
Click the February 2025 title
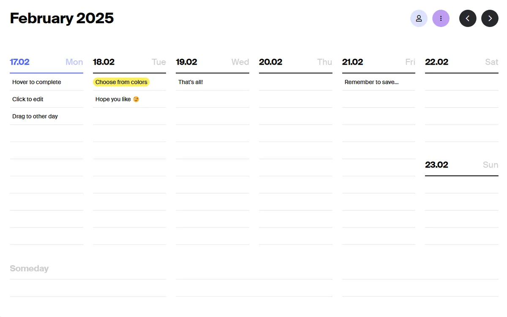(x=62, y=18)
